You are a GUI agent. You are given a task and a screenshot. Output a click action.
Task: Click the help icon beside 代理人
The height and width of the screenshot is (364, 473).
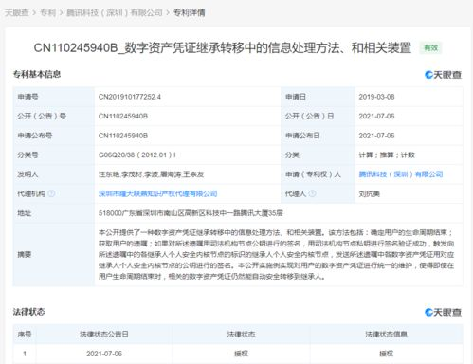[x=312, y=193]
